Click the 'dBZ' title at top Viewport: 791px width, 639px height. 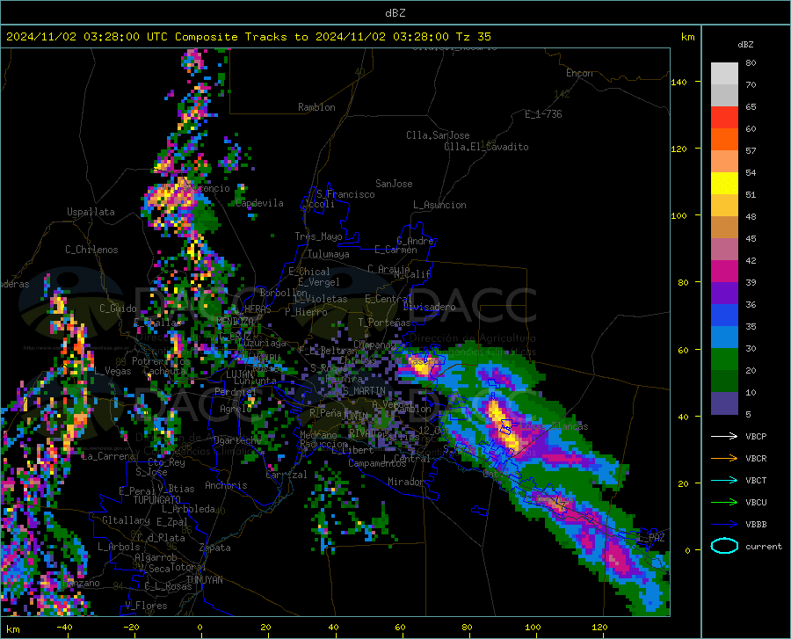tap(395, 13)
